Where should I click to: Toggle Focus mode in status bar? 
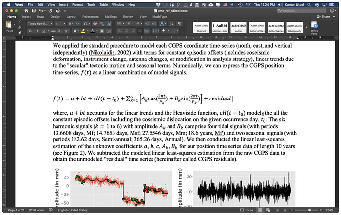pyautogui.click(x=246, y=210)
